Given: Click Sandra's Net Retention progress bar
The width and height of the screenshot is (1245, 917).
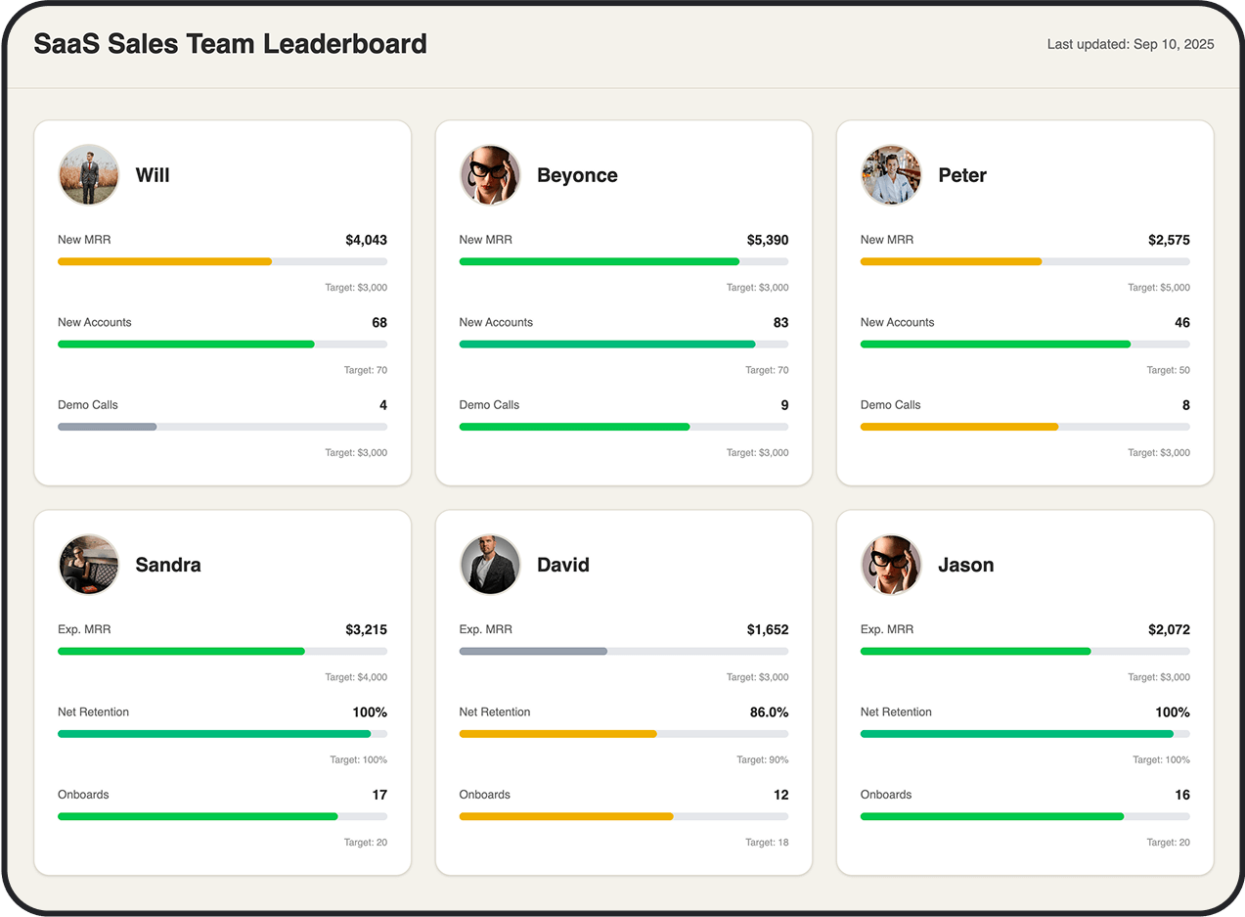Looking at the screenshot, I should tap(222, 733).
